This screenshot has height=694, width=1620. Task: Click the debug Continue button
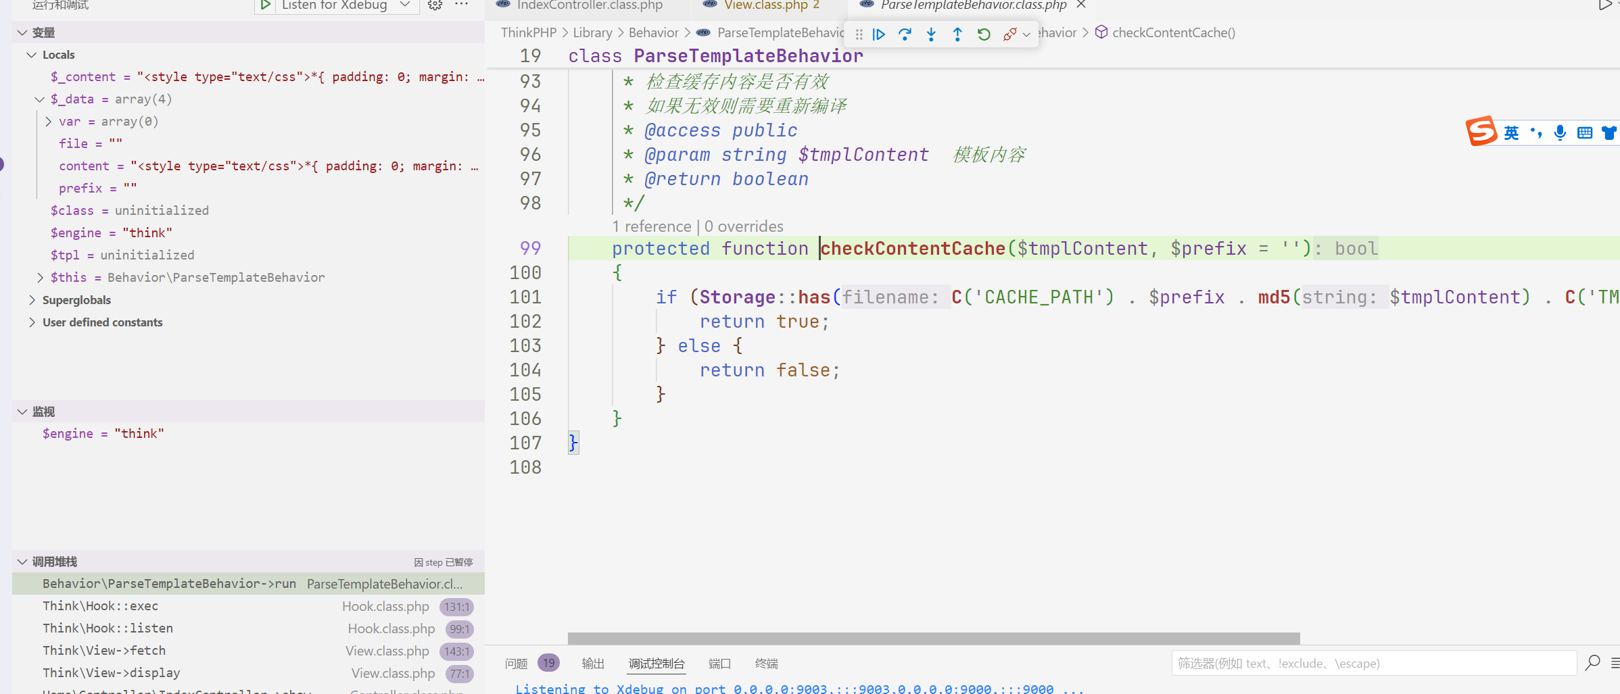coord(879,34)
